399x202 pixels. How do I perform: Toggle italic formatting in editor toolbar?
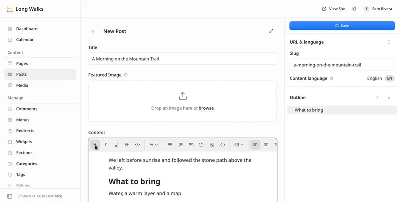tap(105, 145)
